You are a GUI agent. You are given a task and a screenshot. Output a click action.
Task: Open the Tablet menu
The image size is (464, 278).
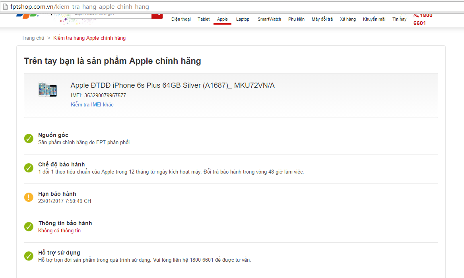pos(204,19)
